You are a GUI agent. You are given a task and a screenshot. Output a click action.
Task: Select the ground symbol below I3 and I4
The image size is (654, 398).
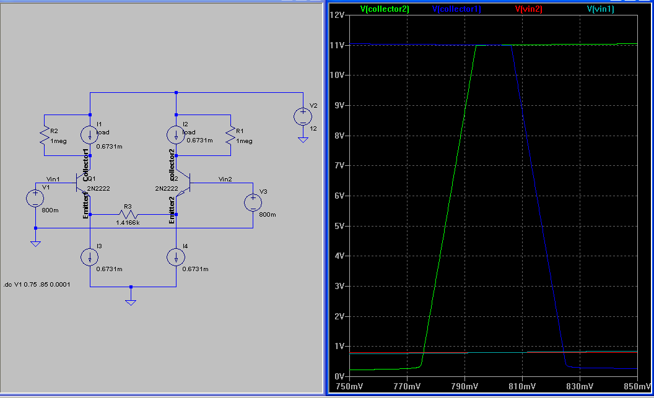pos(131,303)
